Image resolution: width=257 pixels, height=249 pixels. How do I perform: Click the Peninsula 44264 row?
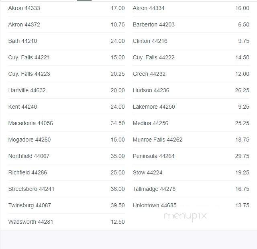[191, 156]
